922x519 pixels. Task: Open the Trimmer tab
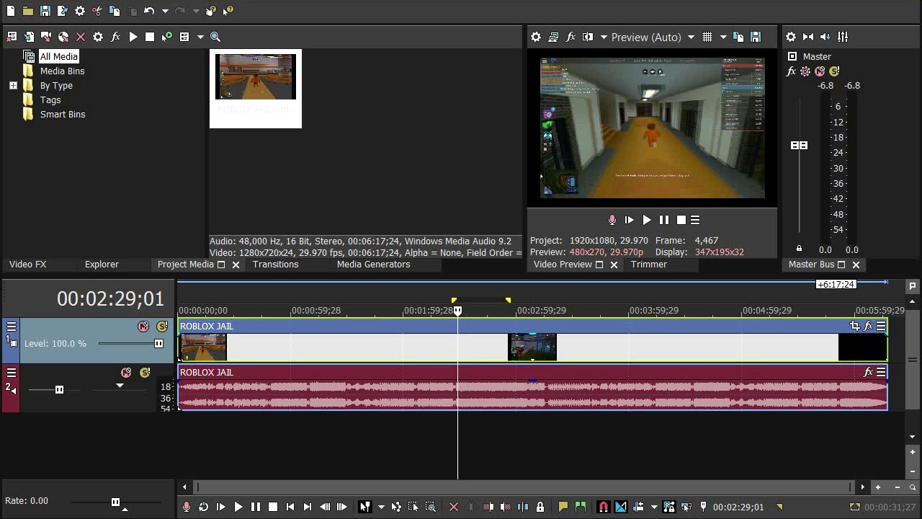(x=648, y=265)
